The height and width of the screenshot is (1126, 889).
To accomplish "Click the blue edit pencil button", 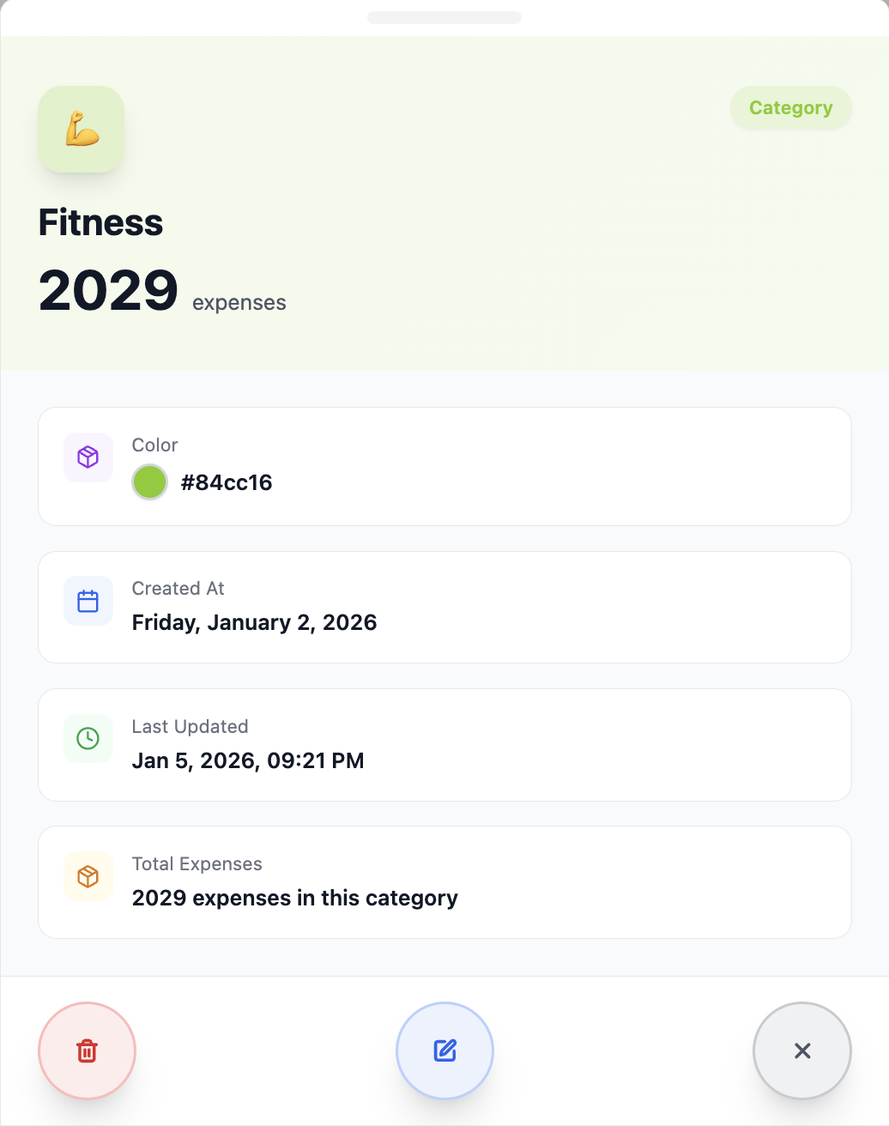I will (x=444, y=1050).
